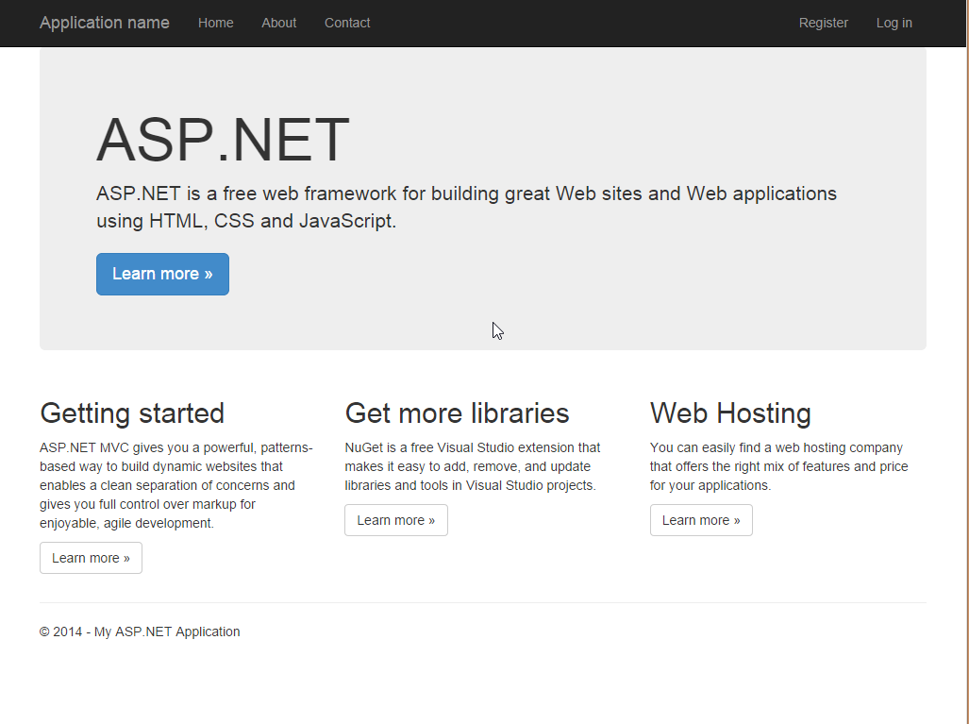
Task: Click the Application name brand link
Action: (104, 23)
